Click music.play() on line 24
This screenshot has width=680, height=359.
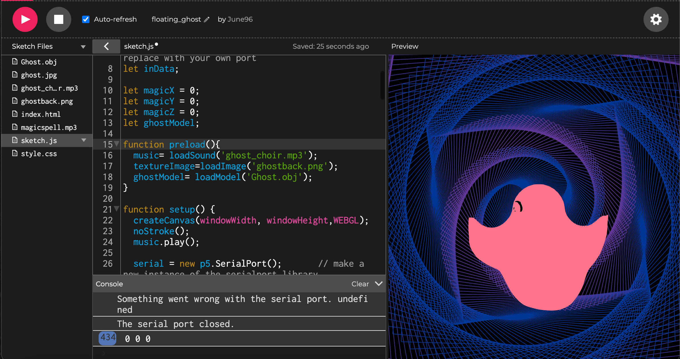166,242
